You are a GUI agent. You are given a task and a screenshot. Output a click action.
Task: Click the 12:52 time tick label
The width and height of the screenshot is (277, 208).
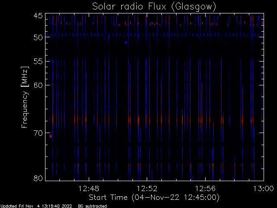click(147, 188)
